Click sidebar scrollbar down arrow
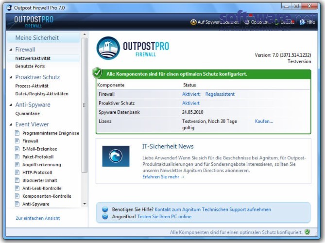 [x=85, y=204]
